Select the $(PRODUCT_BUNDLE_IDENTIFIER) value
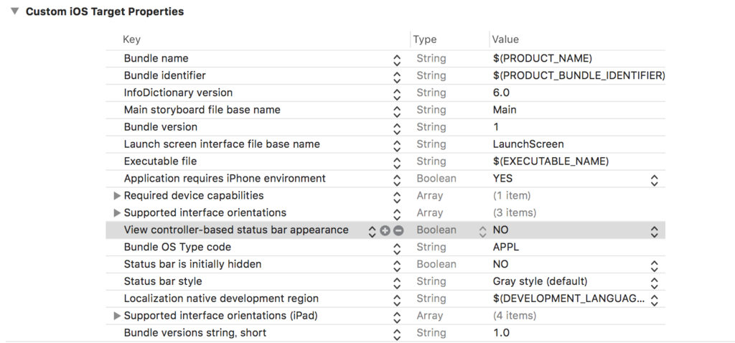 pos(579,75)
